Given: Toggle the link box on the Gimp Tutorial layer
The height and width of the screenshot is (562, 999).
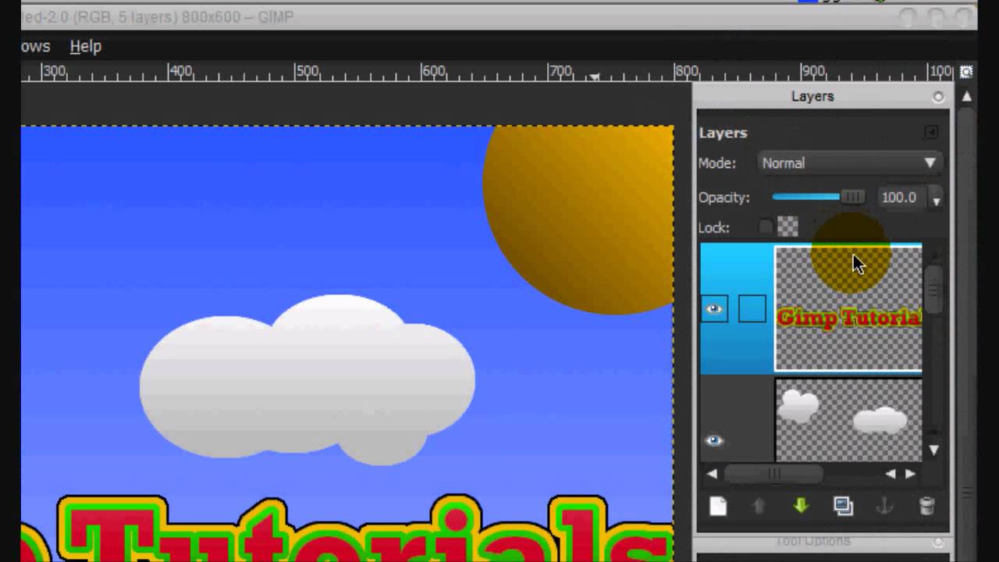Looking at the screenshot, I should click(x=752, y=309).
